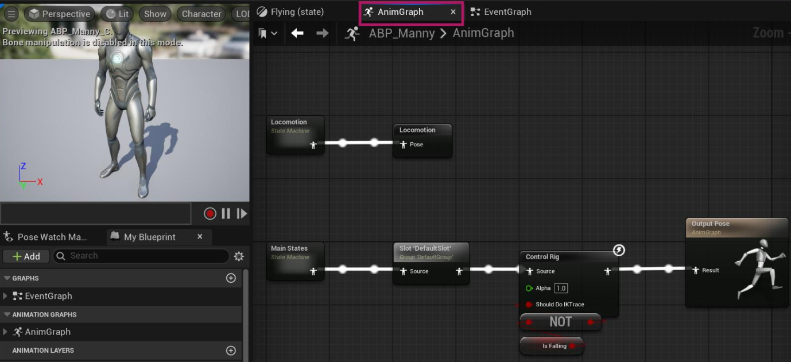The width and height of the screenshot is (791, 362).
Task: Step forward one frame in the preview
Action: click(x=242, y=213)
